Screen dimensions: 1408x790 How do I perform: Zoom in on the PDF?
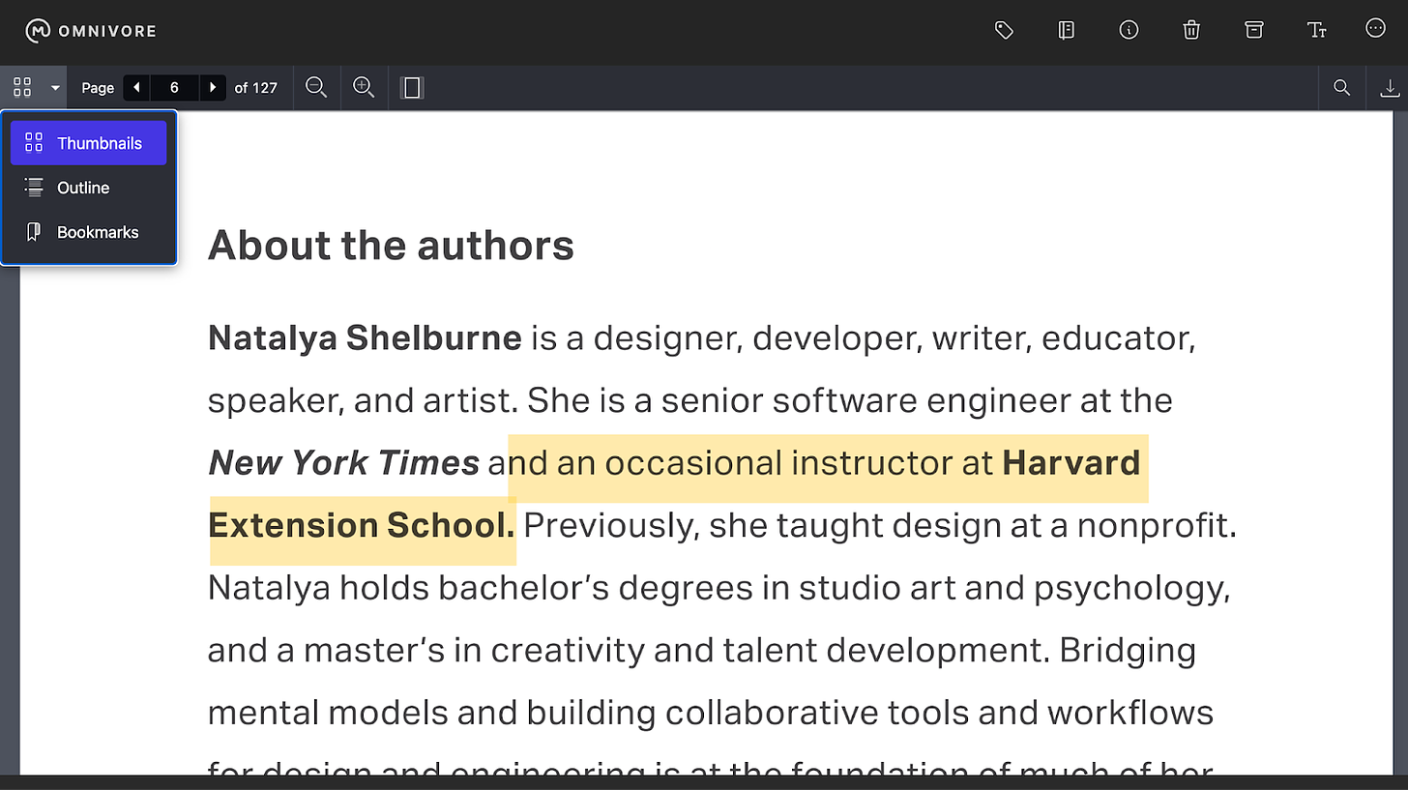tap(364, 87)
